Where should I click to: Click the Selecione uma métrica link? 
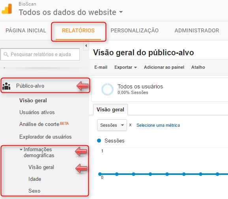point(158,125)
